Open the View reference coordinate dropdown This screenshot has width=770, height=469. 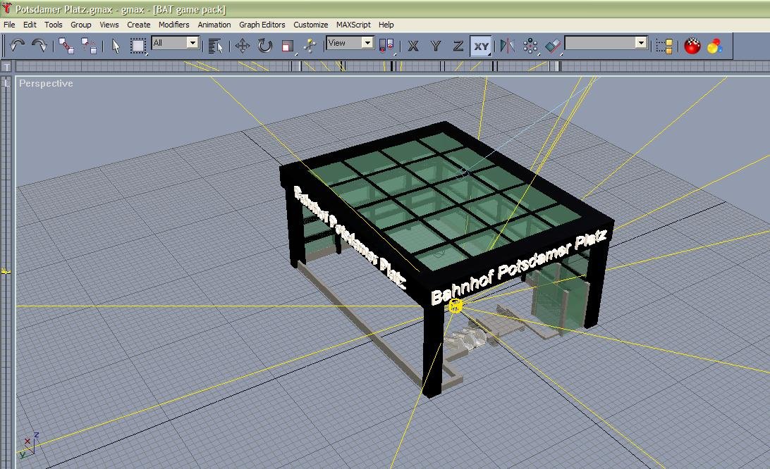(x=350, y=43)
